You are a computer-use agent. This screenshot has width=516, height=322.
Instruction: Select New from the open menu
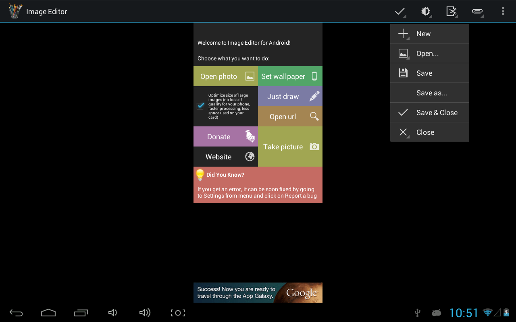point(429,33)
